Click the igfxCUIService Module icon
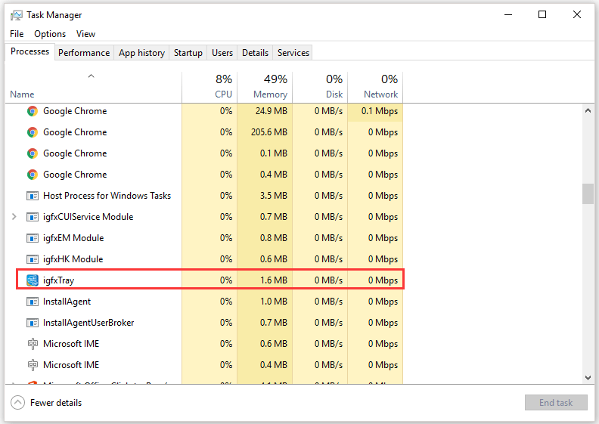This screenshot has height=424, width=599. coord(33,217)
